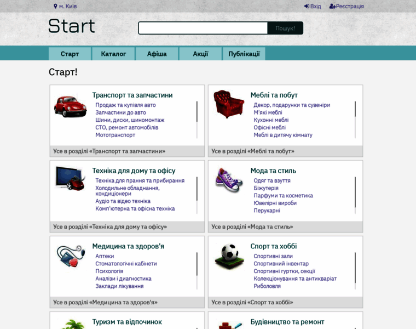Screen dimensions: 416x329
Task: Open the Публікації tab
Action: 244,54
